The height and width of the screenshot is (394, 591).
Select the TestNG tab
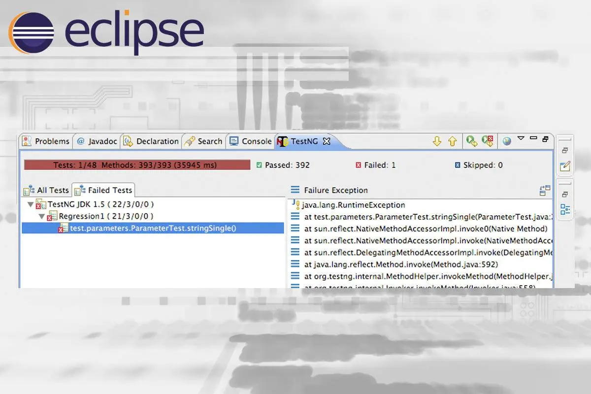pos(304,141)
